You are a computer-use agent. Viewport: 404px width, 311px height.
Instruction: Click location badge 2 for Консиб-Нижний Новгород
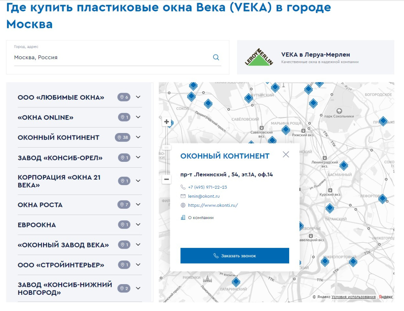pyautogui.click(x=124, y=289)
